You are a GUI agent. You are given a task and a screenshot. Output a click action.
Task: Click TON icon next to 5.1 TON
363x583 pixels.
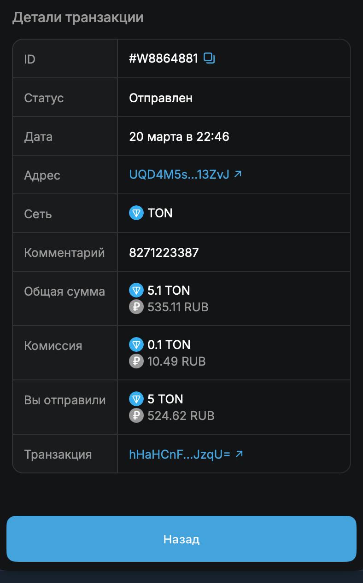(x=136, y=291)
